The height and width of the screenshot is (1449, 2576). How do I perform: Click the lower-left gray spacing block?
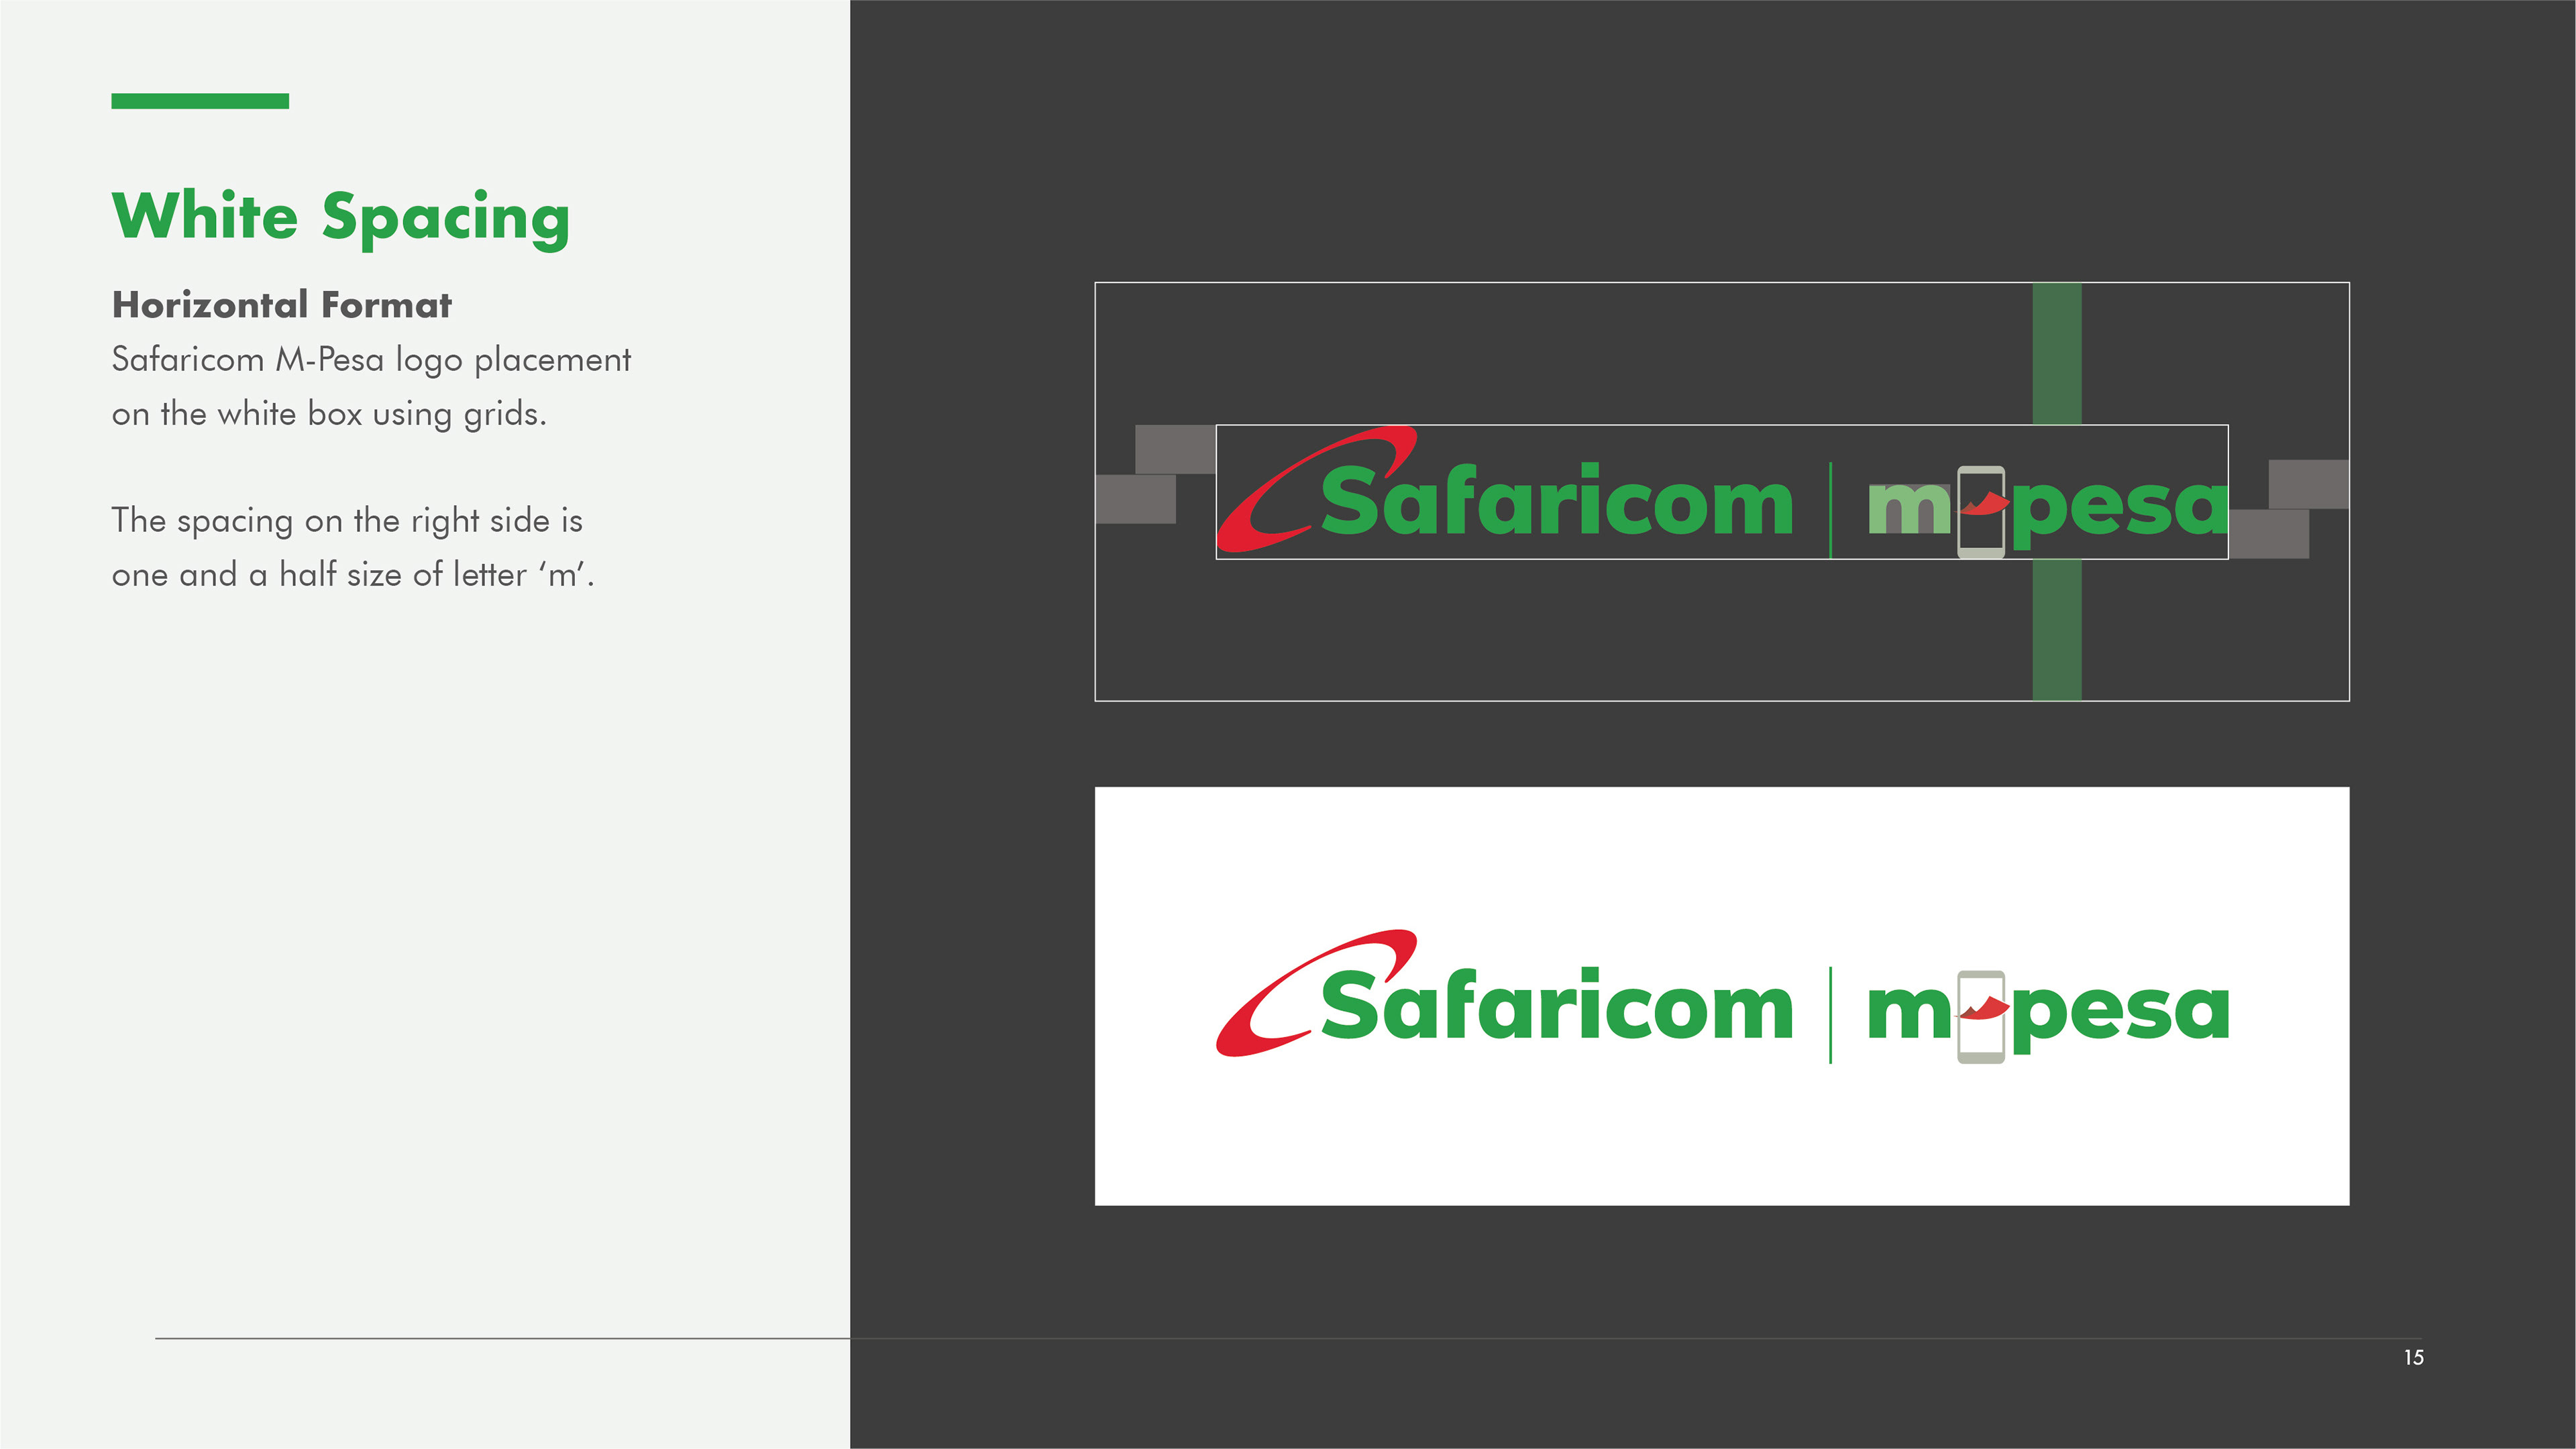tap(1136, 499)
